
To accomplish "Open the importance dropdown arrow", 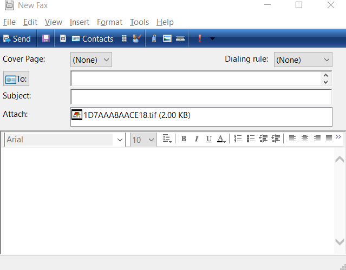I will (x=212, y=39).
